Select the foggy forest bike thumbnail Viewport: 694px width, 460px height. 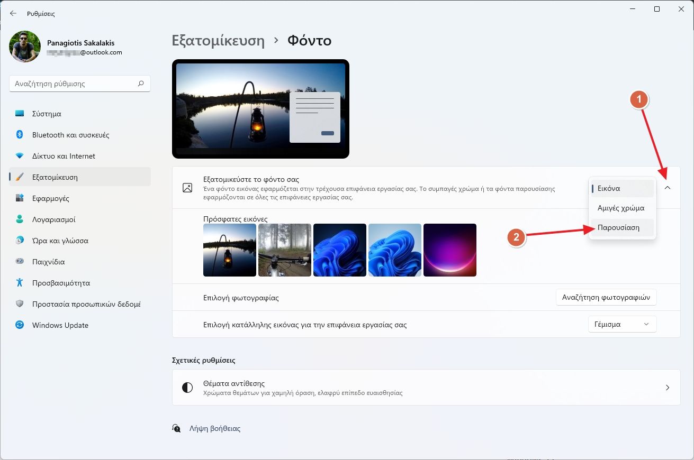(285, 250)
